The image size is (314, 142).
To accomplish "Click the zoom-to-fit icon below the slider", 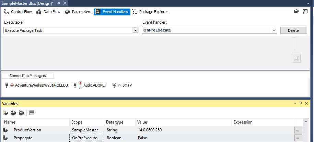I will coord(296,58).
